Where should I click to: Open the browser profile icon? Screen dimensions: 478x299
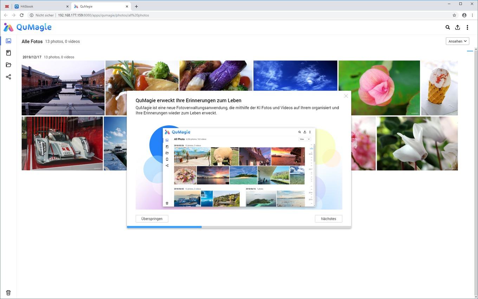point(464,15)
